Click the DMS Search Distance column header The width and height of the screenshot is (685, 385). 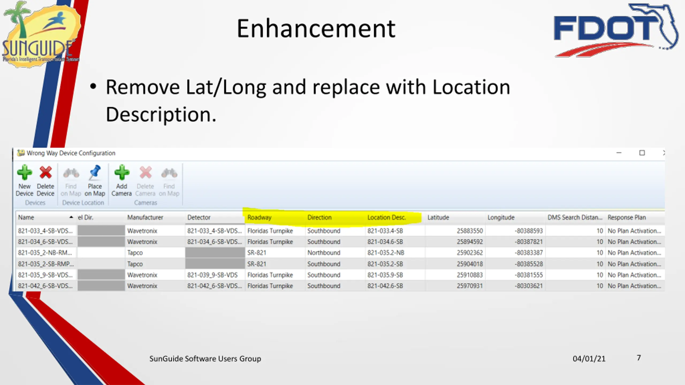[575, 217]
